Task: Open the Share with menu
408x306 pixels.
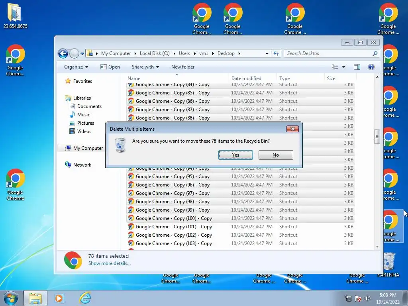Action: 145,67
